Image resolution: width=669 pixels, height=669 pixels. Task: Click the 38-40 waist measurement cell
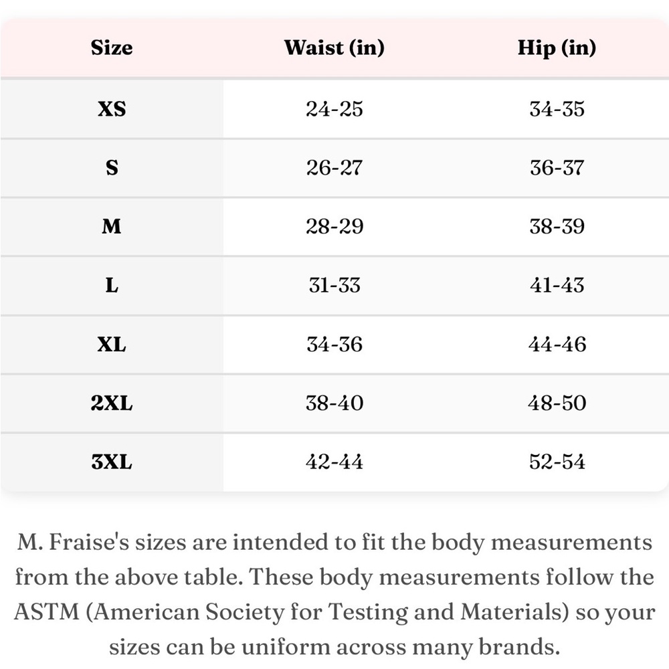(x=334, y=403)
